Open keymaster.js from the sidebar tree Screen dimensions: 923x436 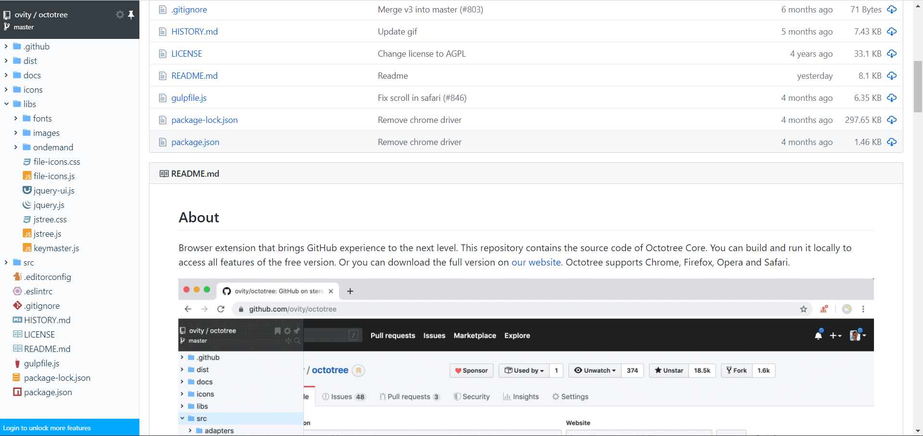coord(56,248)
